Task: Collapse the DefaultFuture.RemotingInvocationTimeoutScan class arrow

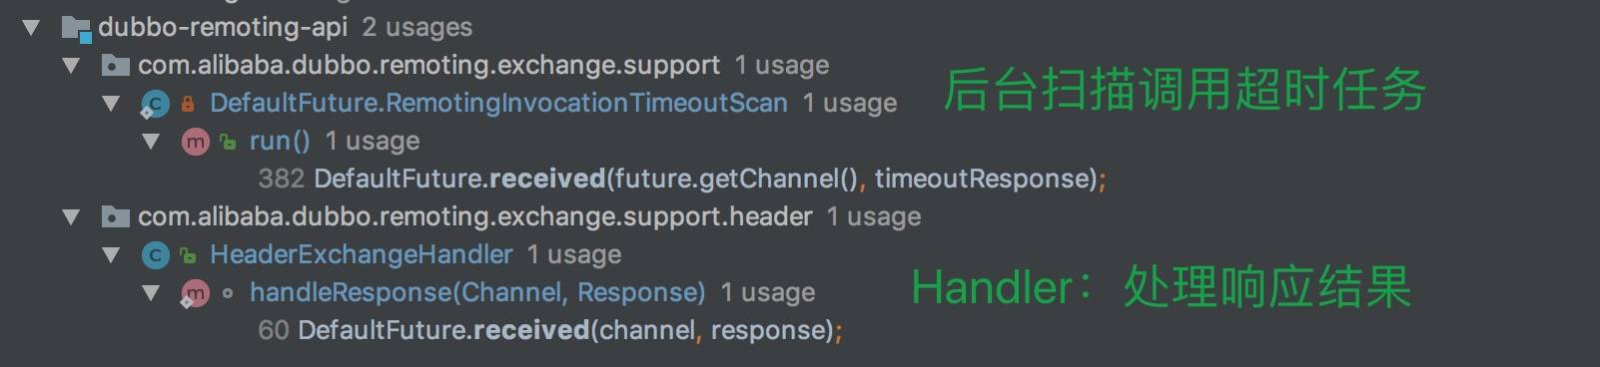Action: pyautogui.click(x=111, y=103)
